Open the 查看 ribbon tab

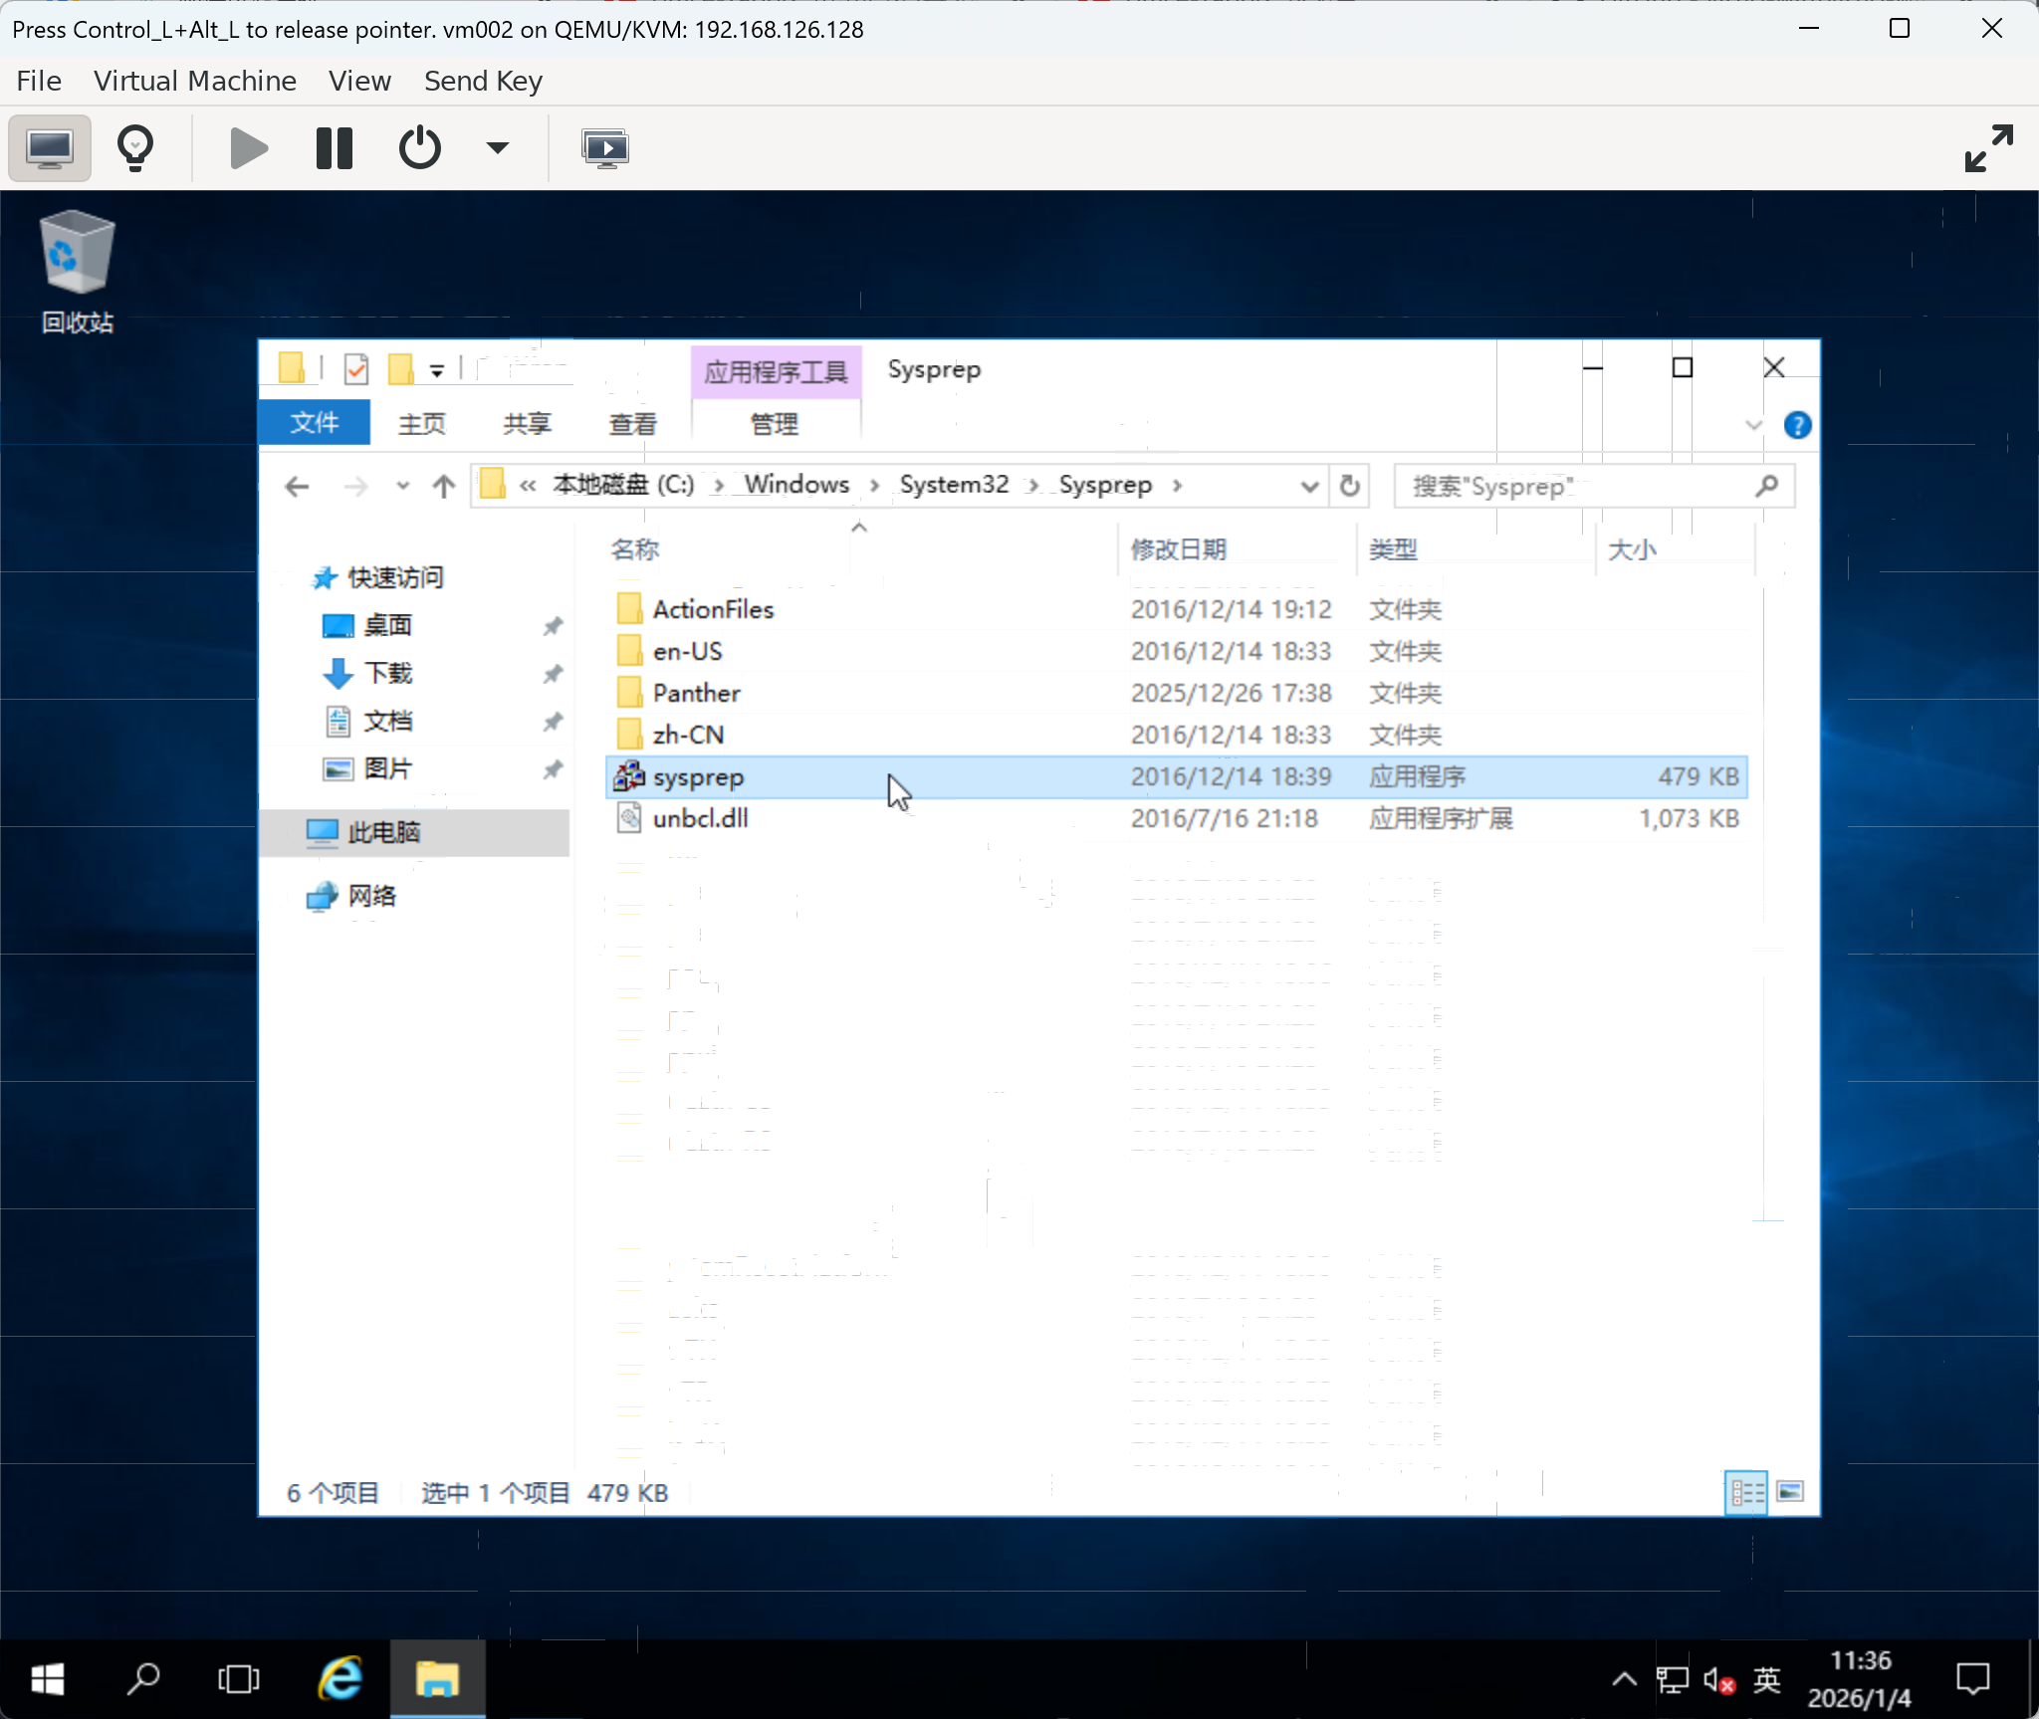[x=632, y=424]
